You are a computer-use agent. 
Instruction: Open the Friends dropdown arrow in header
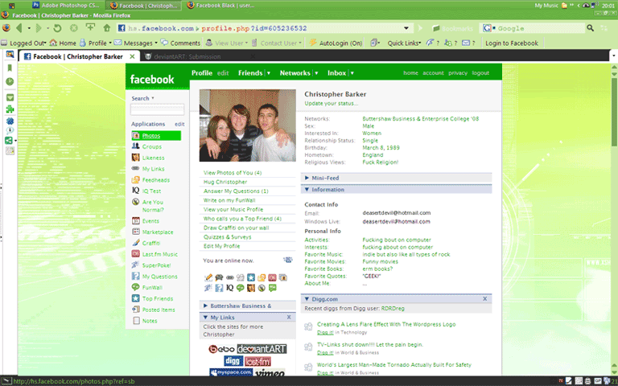pos(269,73)
